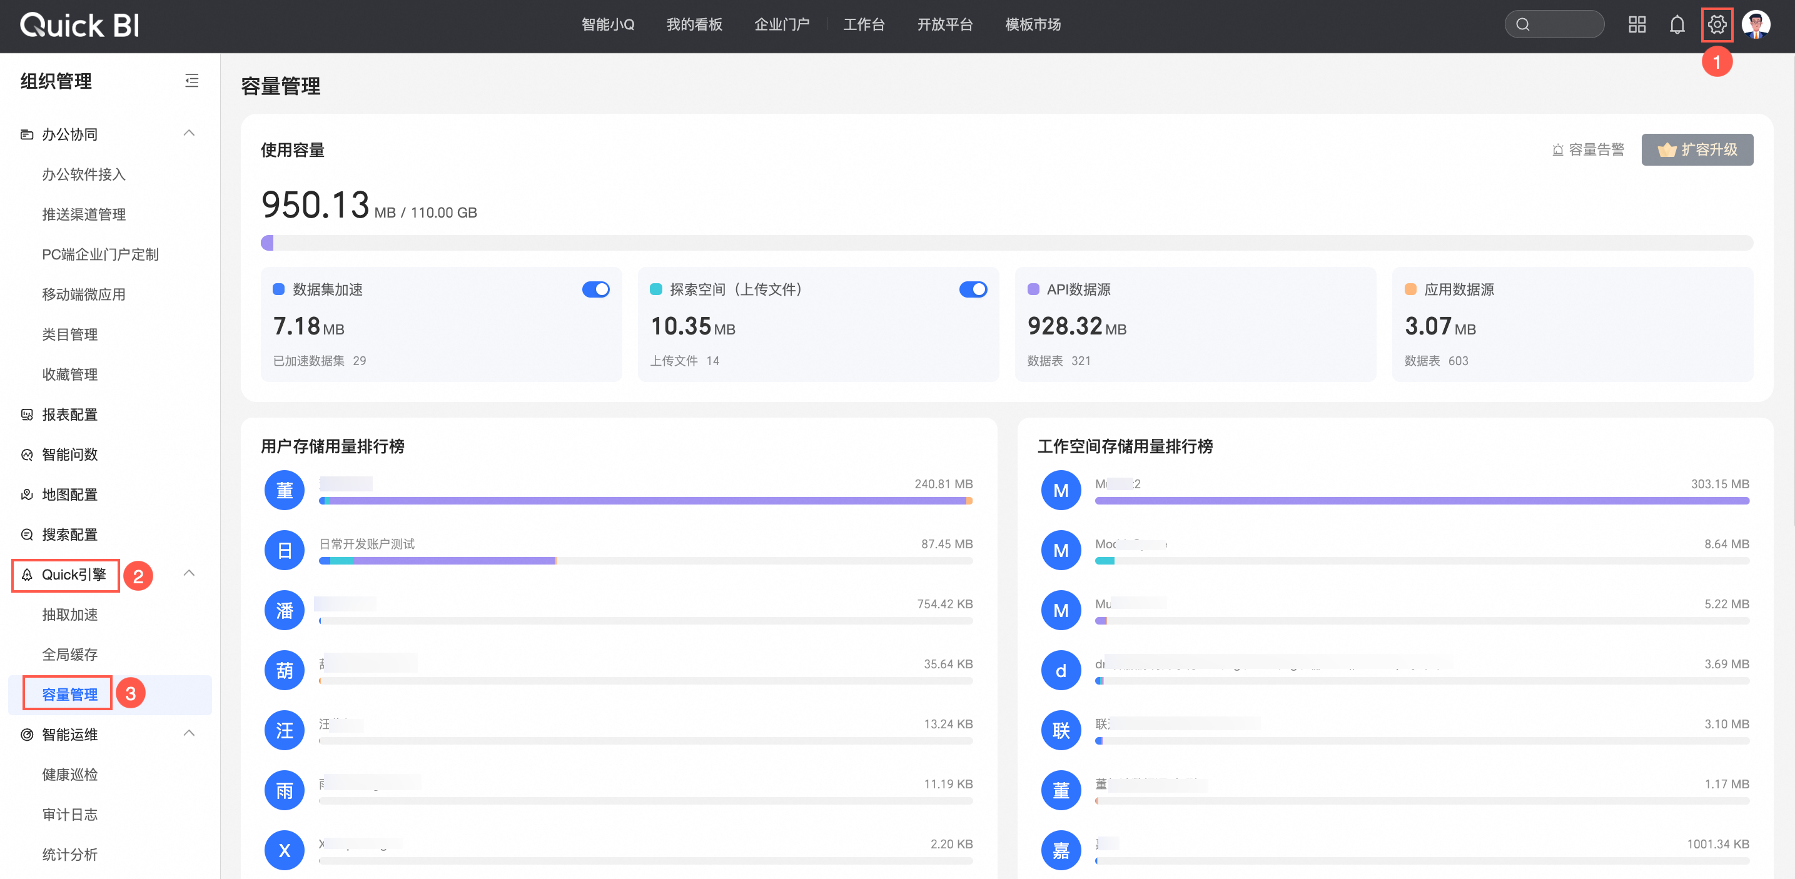Screen dimensions: 1795x879
Task: Open the 工作台 top navigation item
Action: pos(863,25)
